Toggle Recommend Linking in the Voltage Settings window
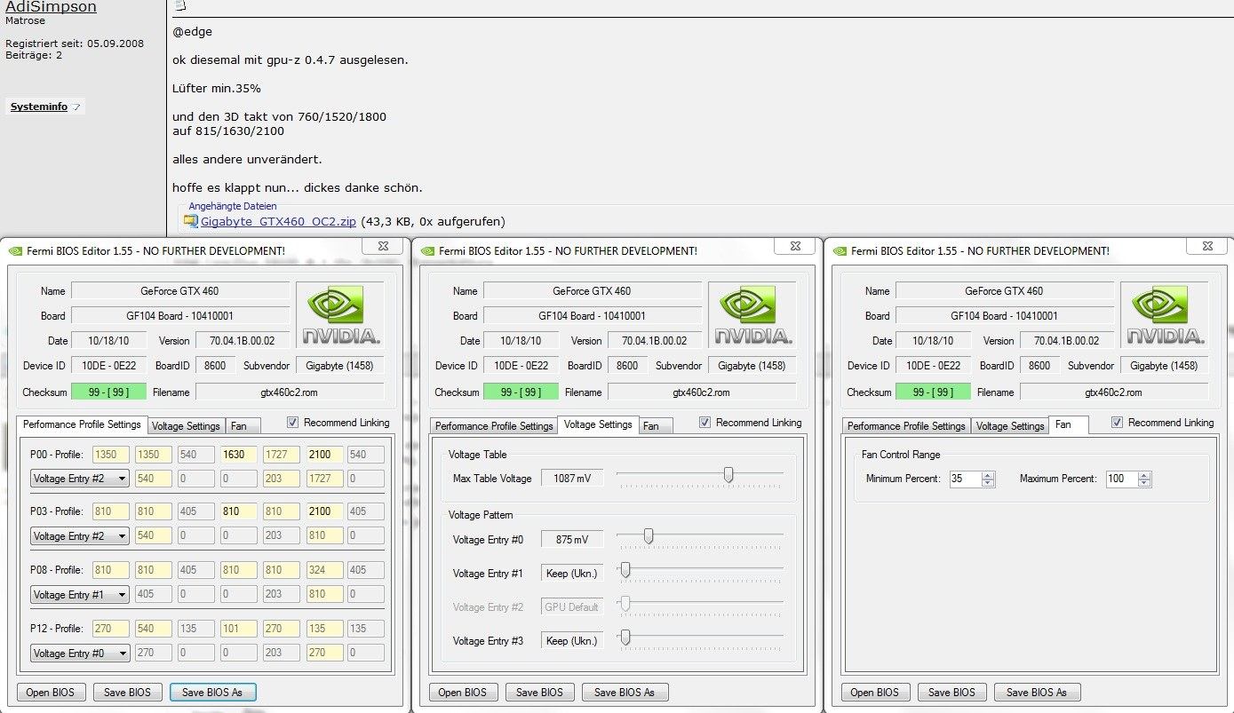This screenshot has height=713, width=1234. pyautogui.click(x=705, y=423)
